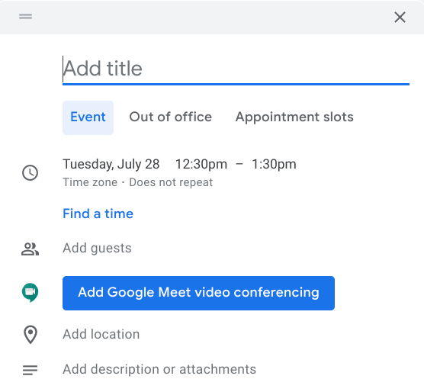The image size is (424, 392).
Task: Open the Does not repeat option
Action: (x=171, y=182)
